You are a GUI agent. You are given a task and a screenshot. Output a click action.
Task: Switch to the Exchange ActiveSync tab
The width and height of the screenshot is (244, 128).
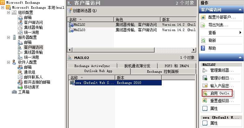coord(92,66)
